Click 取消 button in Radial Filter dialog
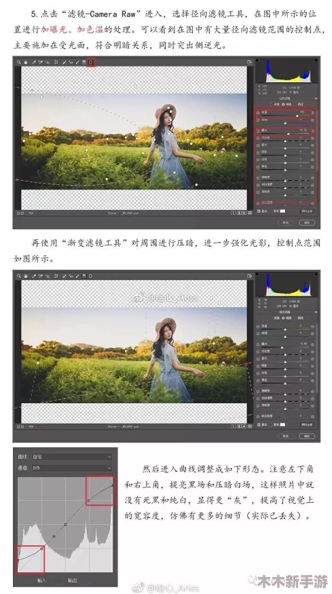This screenshot has height=594, width=332. pyautogui.click(x=286, y=223)
